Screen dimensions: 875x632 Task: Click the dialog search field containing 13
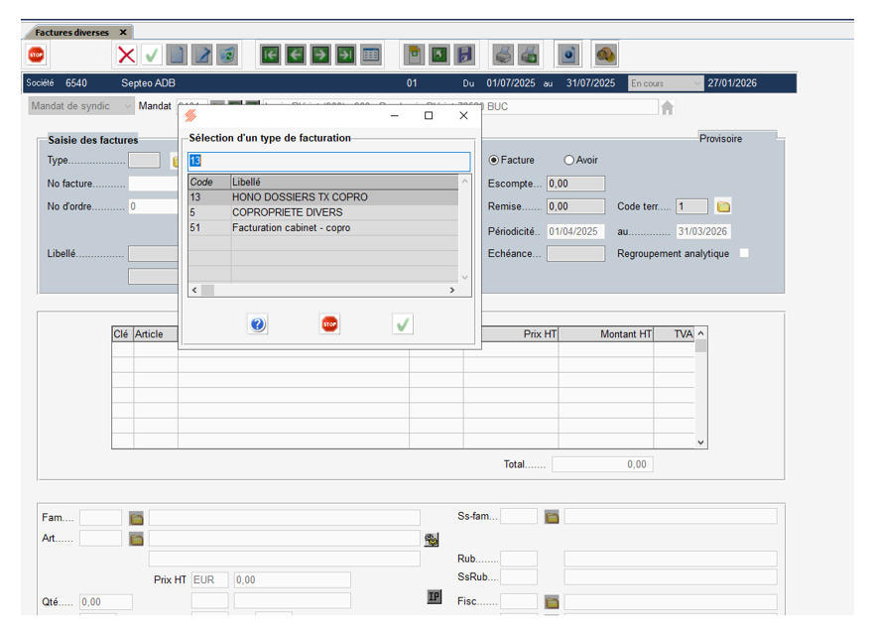point(328,161)
